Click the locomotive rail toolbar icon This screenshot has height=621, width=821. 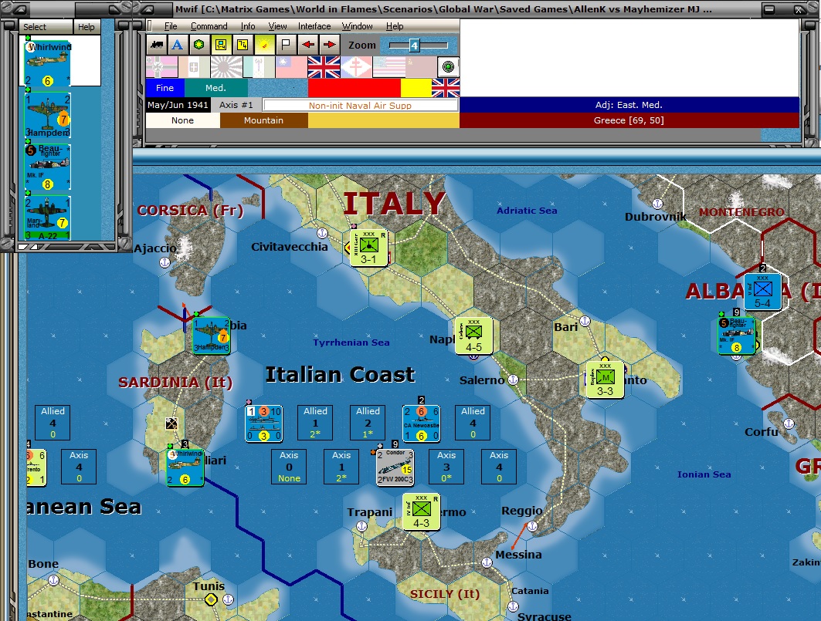click(157, 45)
